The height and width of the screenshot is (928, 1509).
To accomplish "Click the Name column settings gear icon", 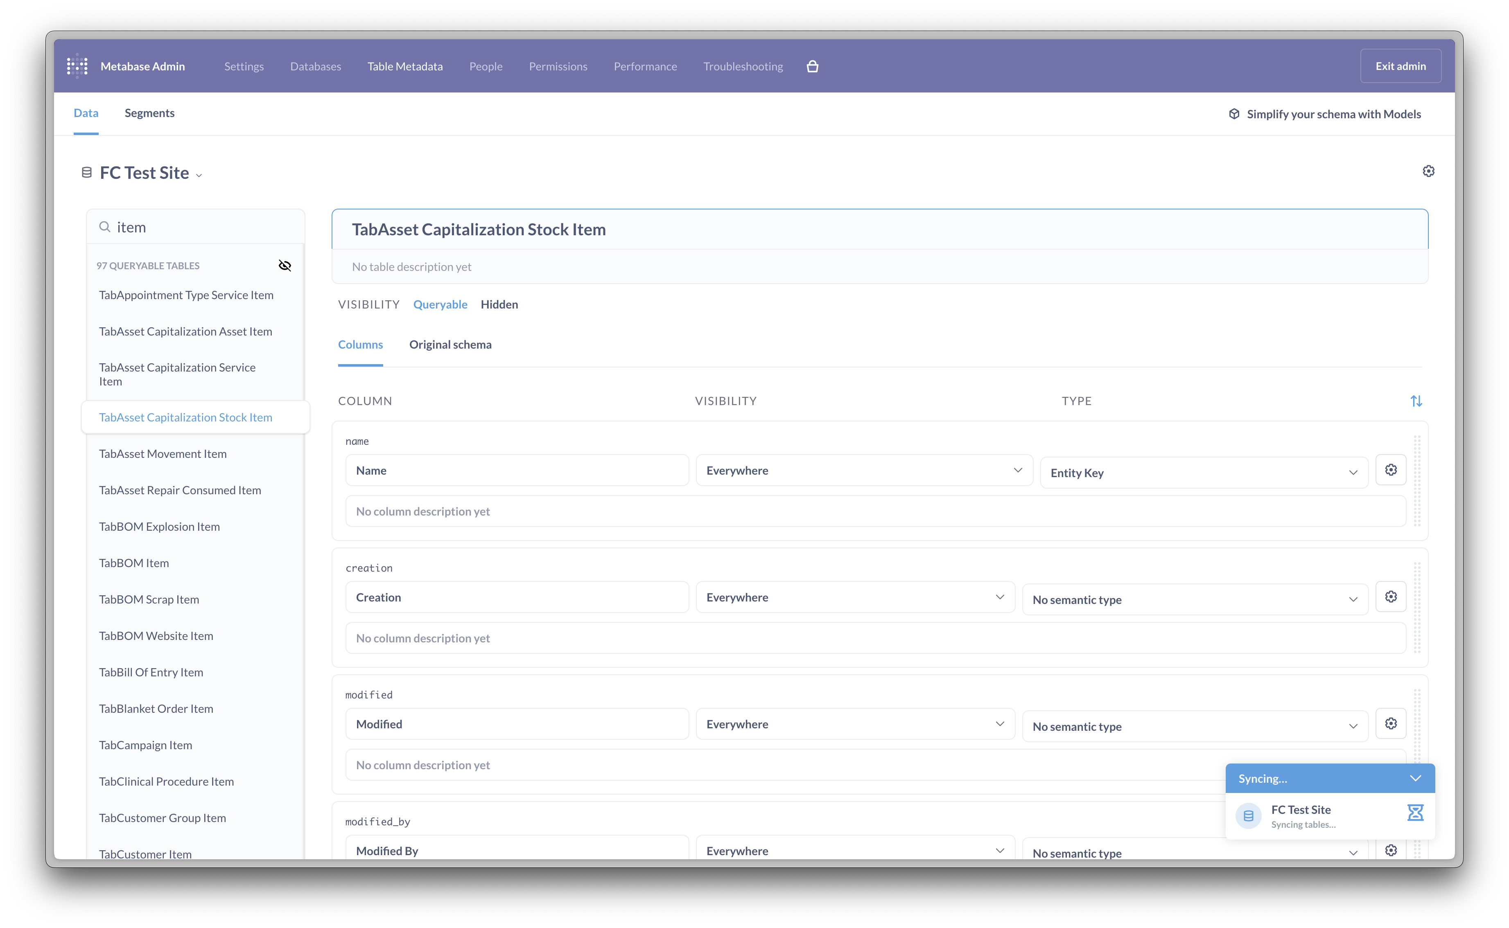I will pyautogui.click(x=1392, y=470).
